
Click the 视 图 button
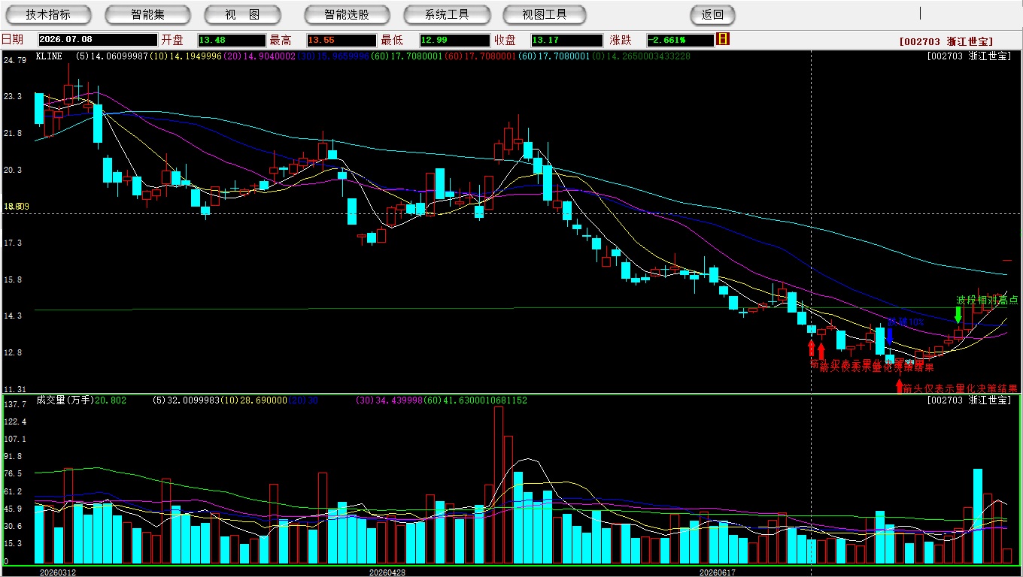pyautogui.click(x=242, y=14)
